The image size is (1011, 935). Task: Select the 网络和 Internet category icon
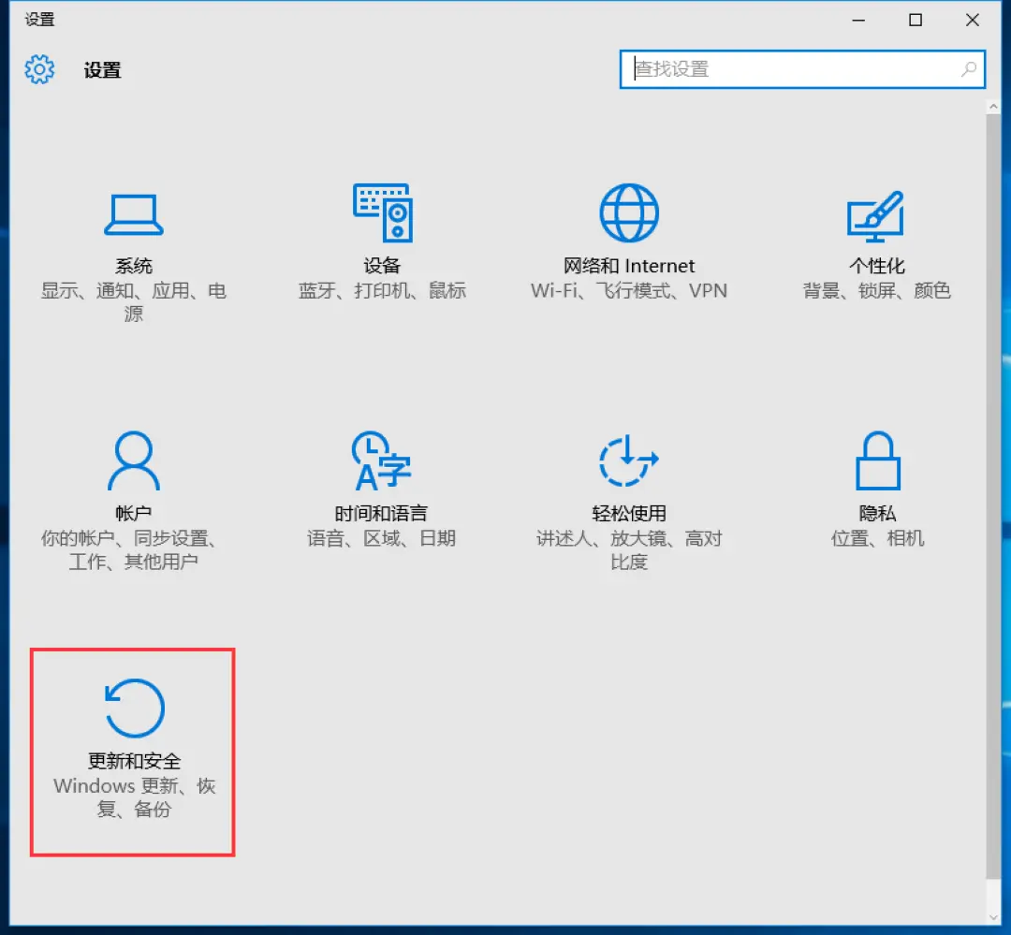point(629,213)
